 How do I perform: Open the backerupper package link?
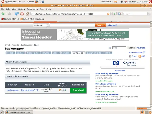(13, 90)
